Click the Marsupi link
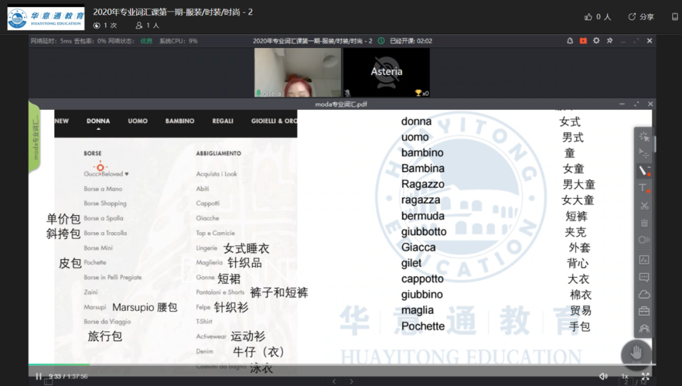Image resolution: width=682 pixels, height=386 pixels. (x=95, y=307)
